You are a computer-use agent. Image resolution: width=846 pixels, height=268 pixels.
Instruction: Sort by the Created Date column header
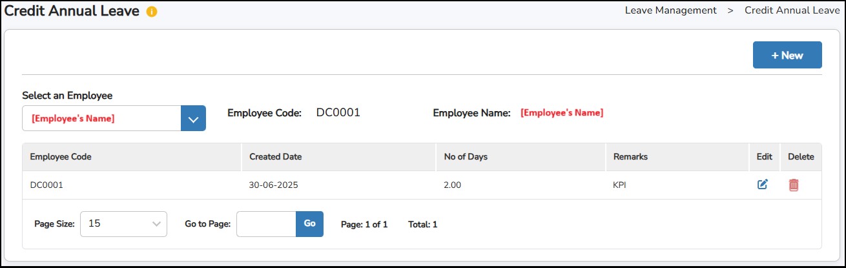[x=275, y=157]
